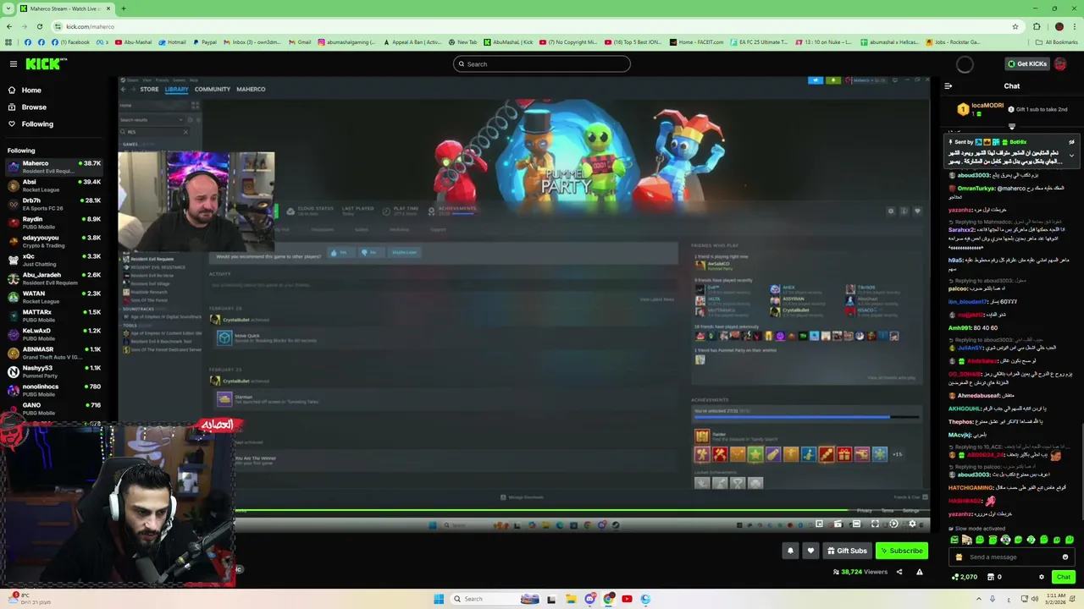The height and width of the screenshot is (609, 1084).
Task: Open Drb7h channel in Following list
Action: point(54,204)
